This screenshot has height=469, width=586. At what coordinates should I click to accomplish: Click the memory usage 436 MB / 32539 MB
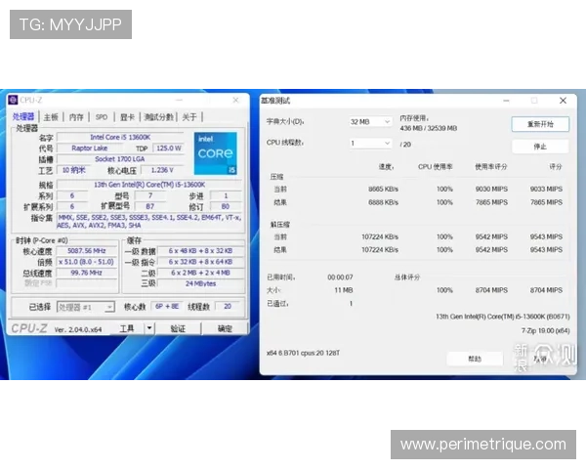[x=429, y=128]
